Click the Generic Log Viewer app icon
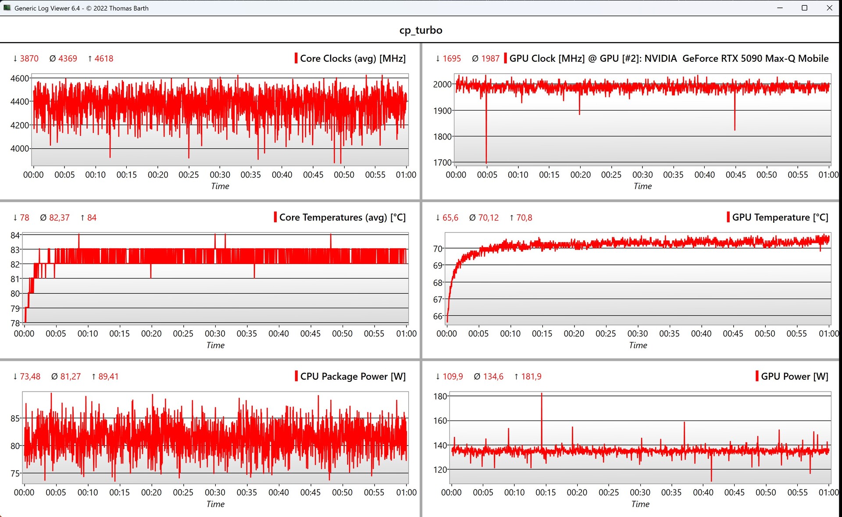Image resolution: width=842 pixels, height=517 pixels. (7, 8)
